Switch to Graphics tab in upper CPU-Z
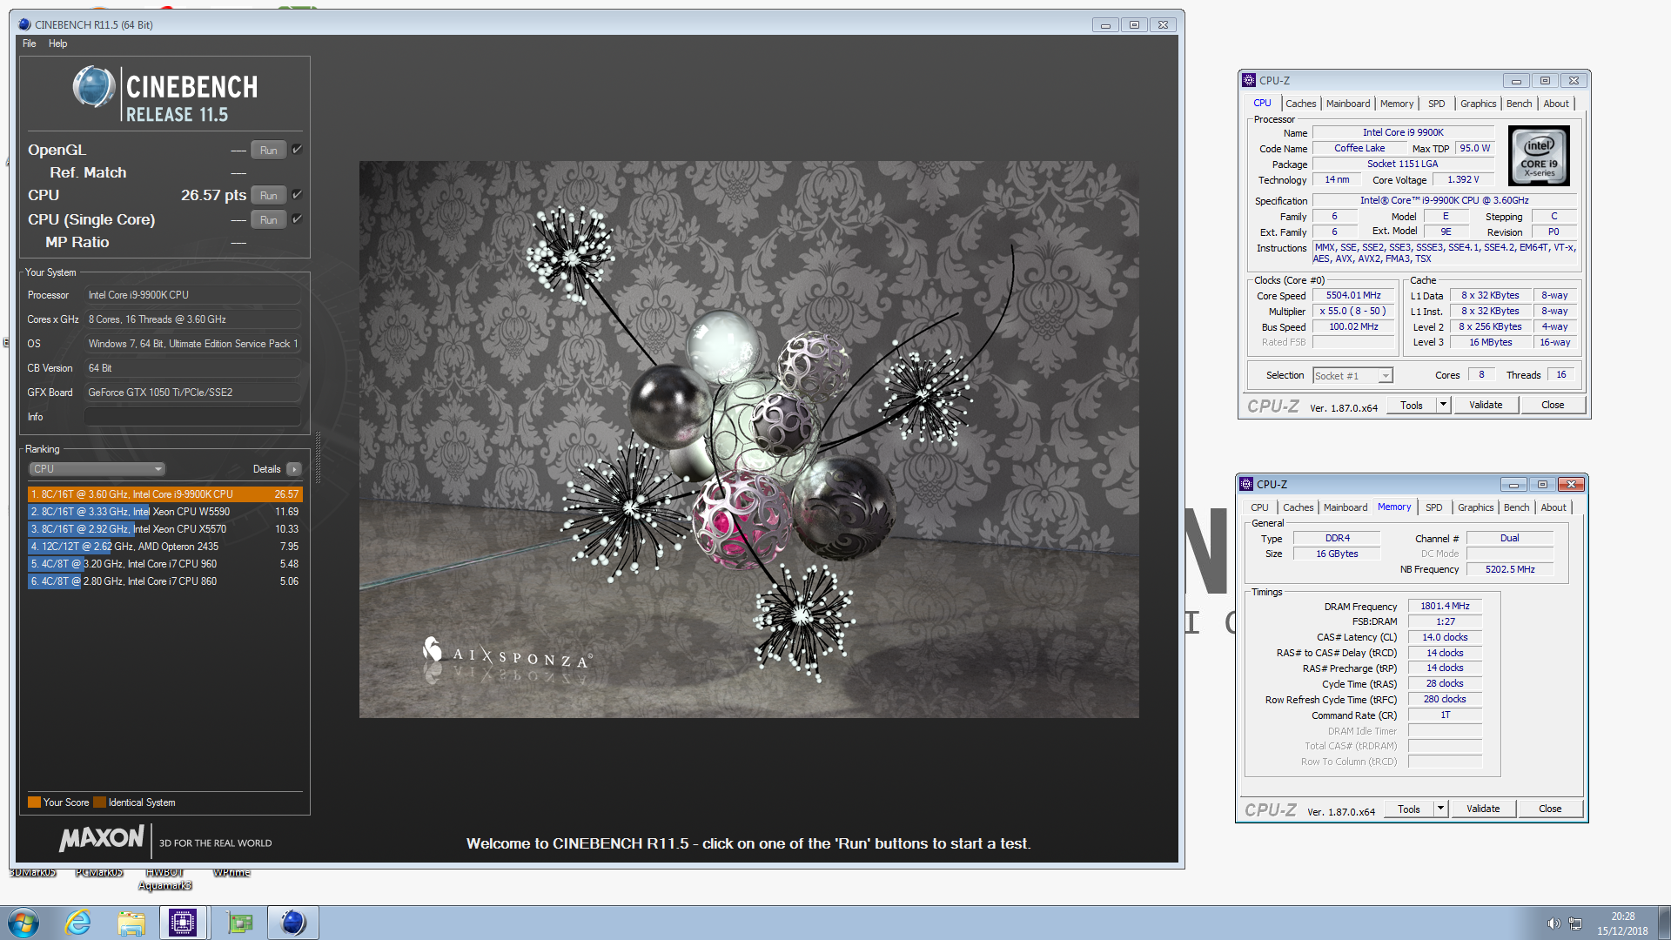The image size is (1671, 940). pos(1478,104)
